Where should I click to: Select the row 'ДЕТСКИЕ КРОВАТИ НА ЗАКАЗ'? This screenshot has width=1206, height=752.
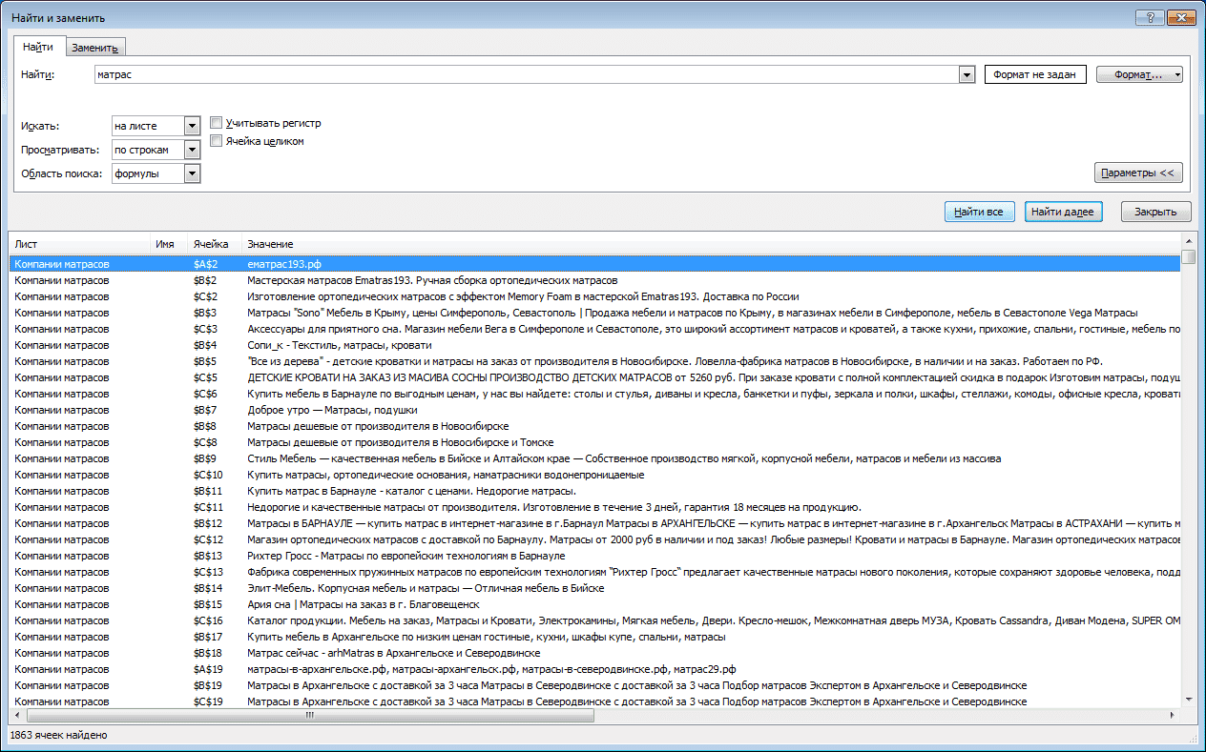click(x=594, y=377)
